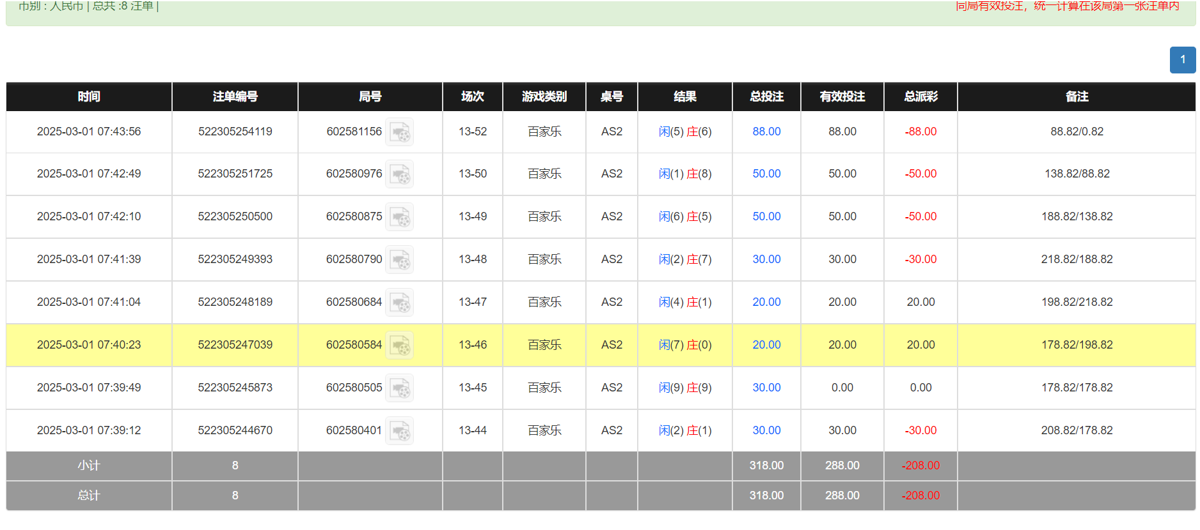Click total bet 50.00 for session 13-50
This screenshot has width=1200, height=530.
click(766, 174)
